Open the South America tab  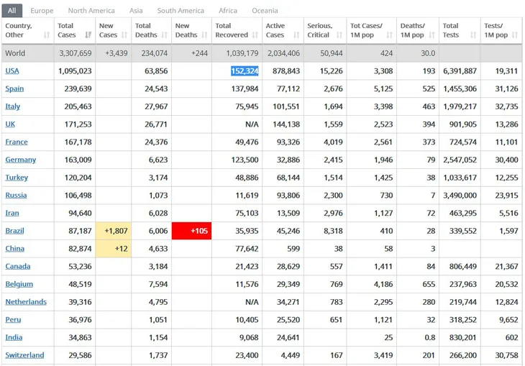181,10
